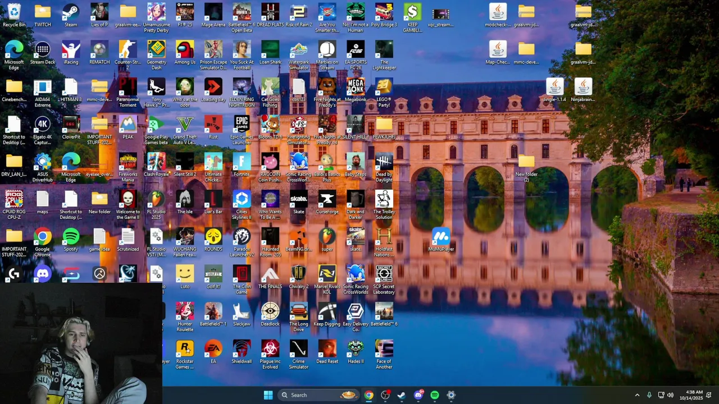Select the Among Us shortcut

(x=185, y=53)
